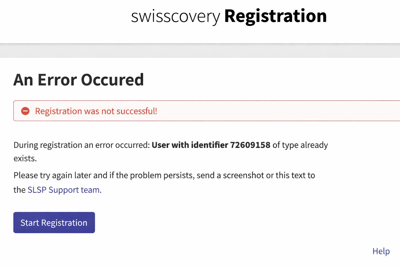This screenshot has width=400, height=267.
Task: Click the gray band below header
Action: point(200,51)
